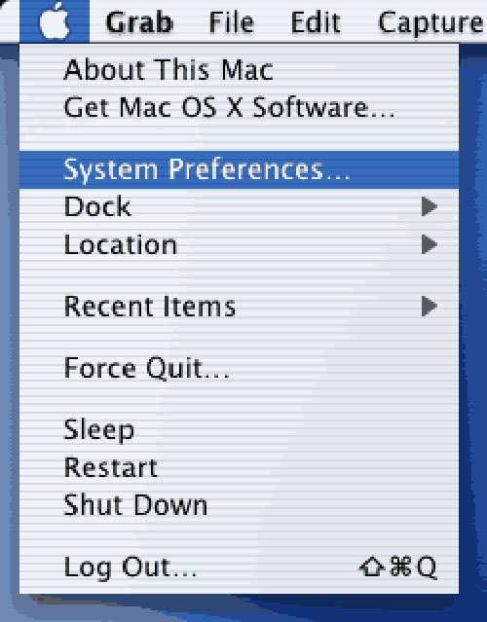Open the Edit menu
The height and width of the screenshot is (622, 487).
[316, 22]
